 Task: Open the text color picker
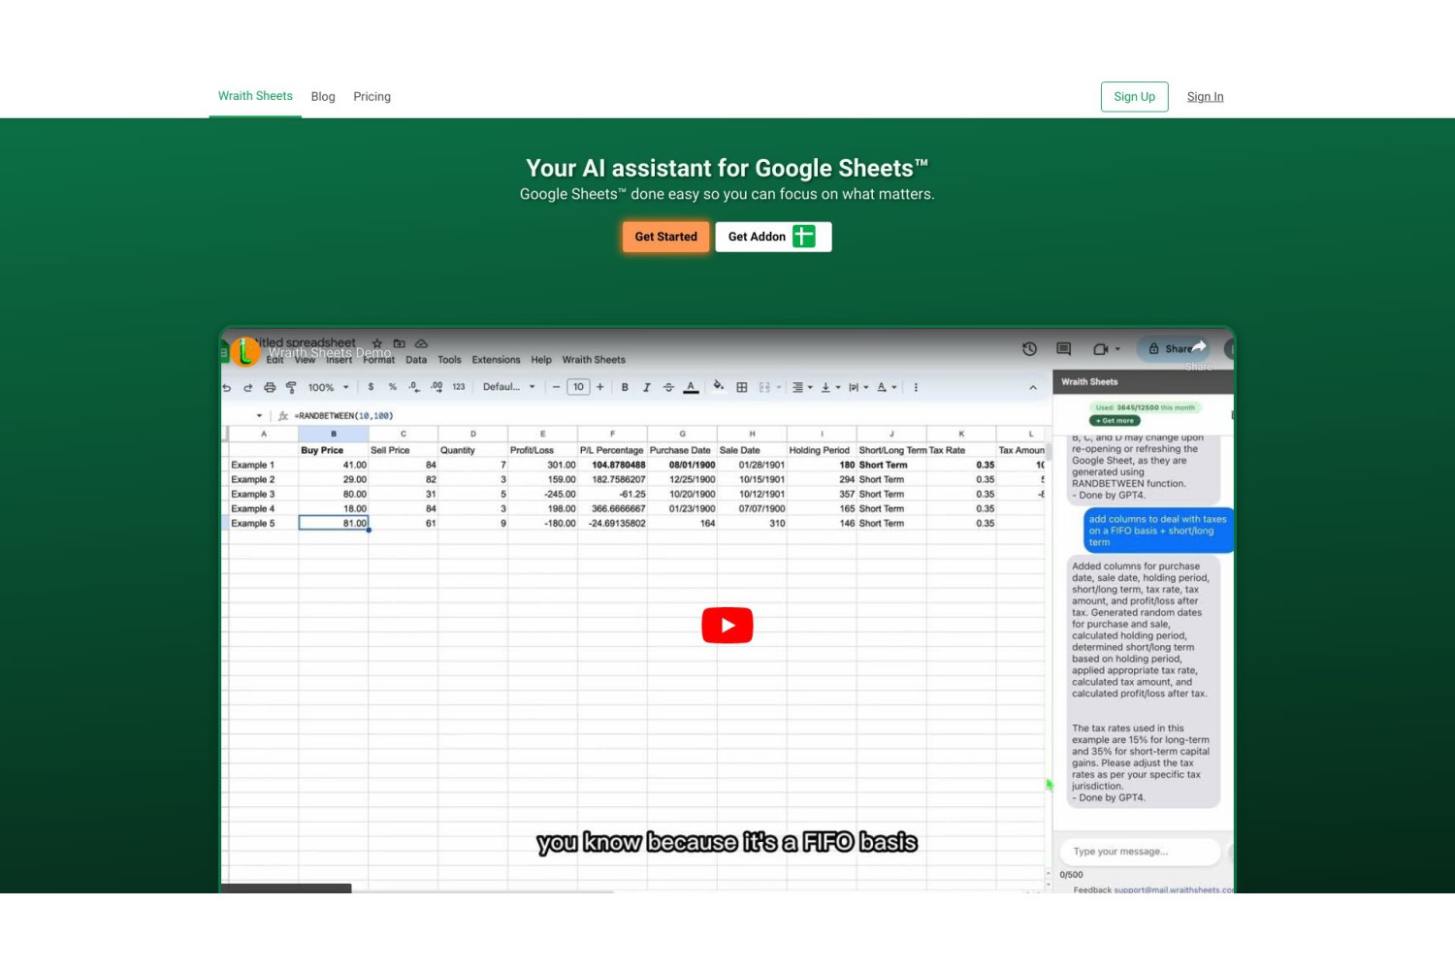691,388
